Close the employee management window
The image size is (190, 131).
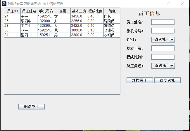click(182, 4)
